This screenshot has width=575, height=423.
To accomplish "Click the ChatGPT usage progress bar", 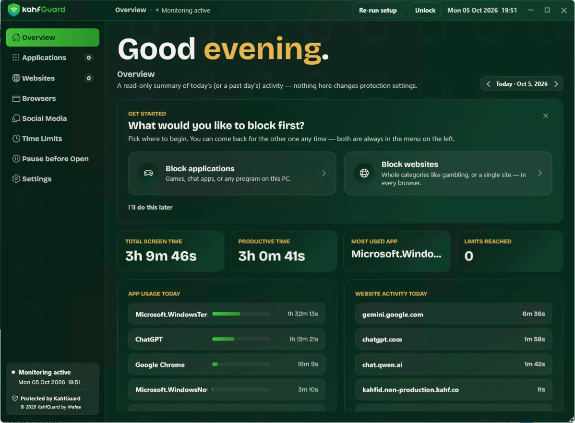I will (x=241, y=339).
